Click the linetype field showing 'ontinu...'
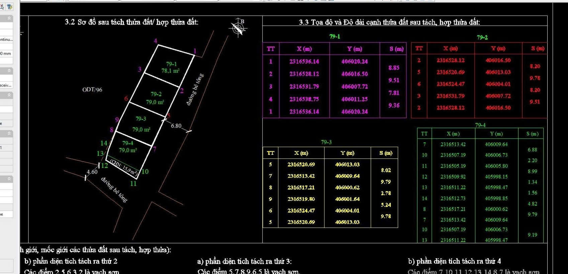The image size is (568, 274). click(6, 39)
